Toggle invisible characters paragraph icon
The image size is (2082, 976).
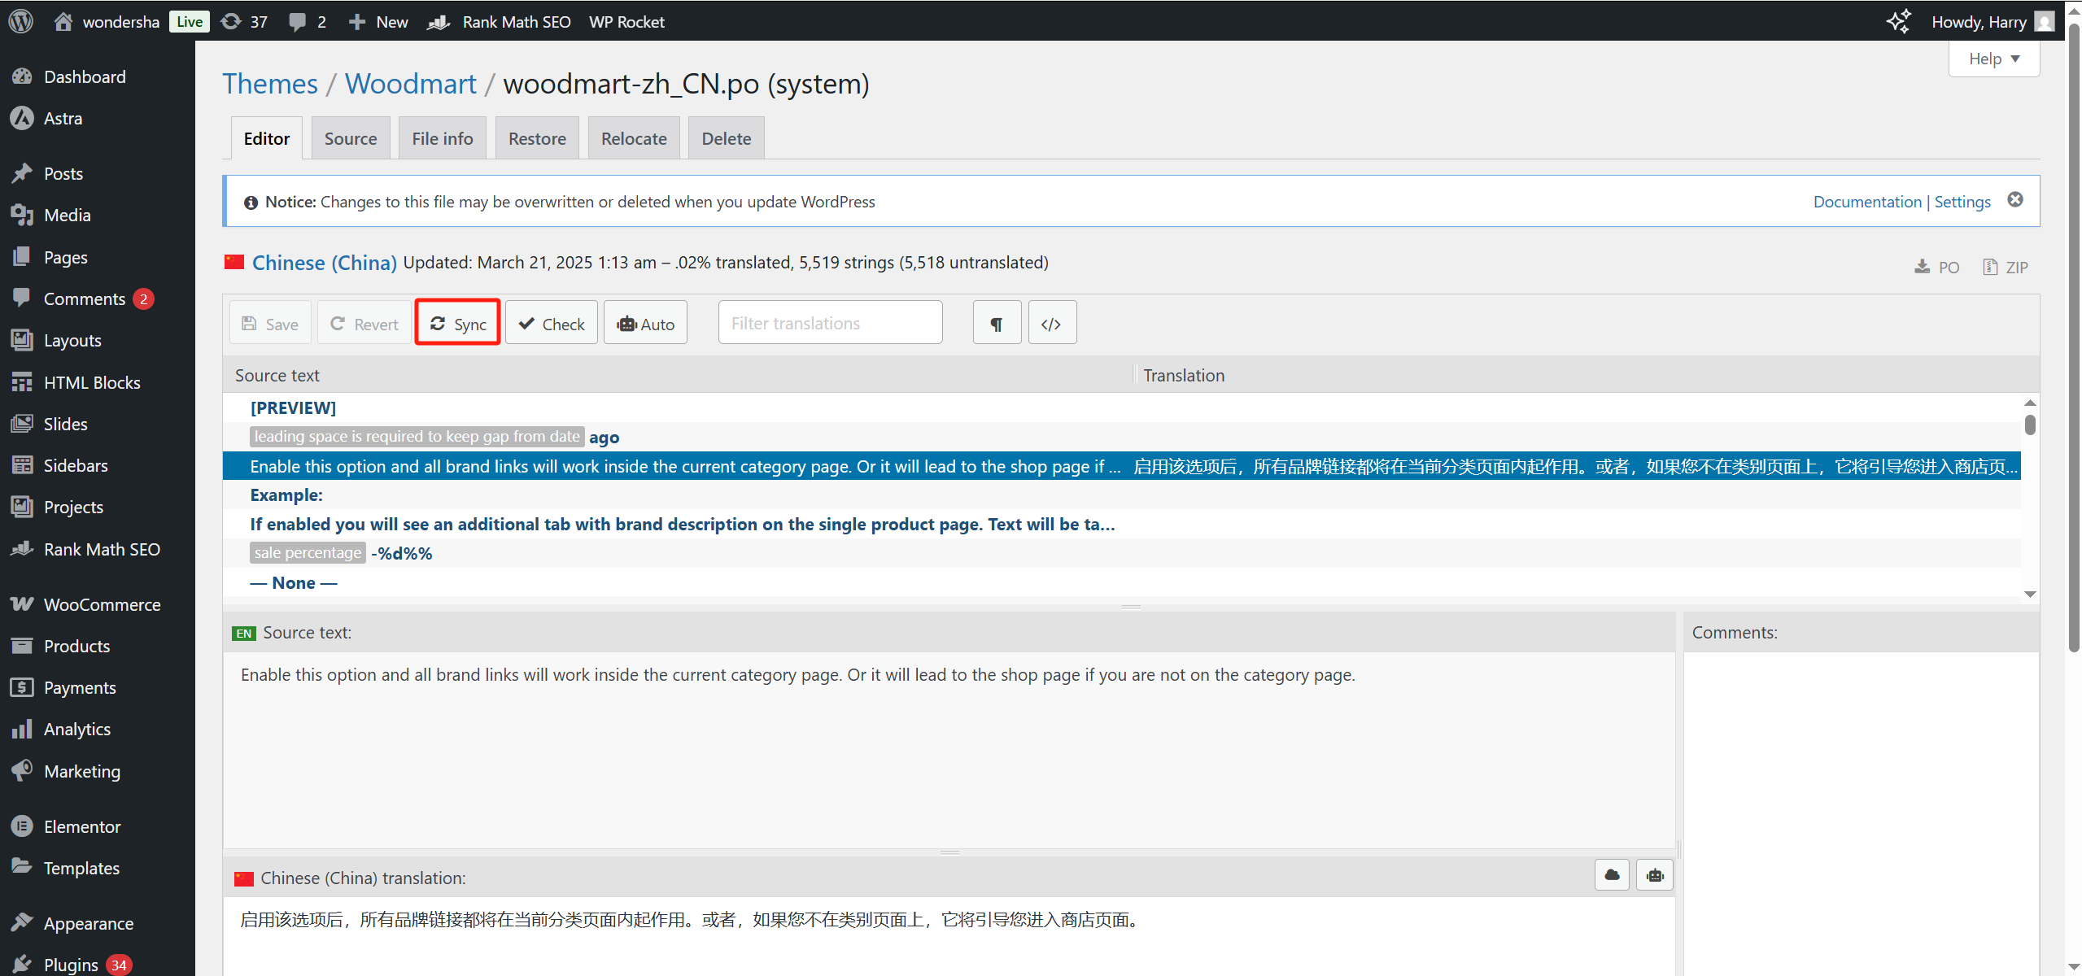click(997, 324)
